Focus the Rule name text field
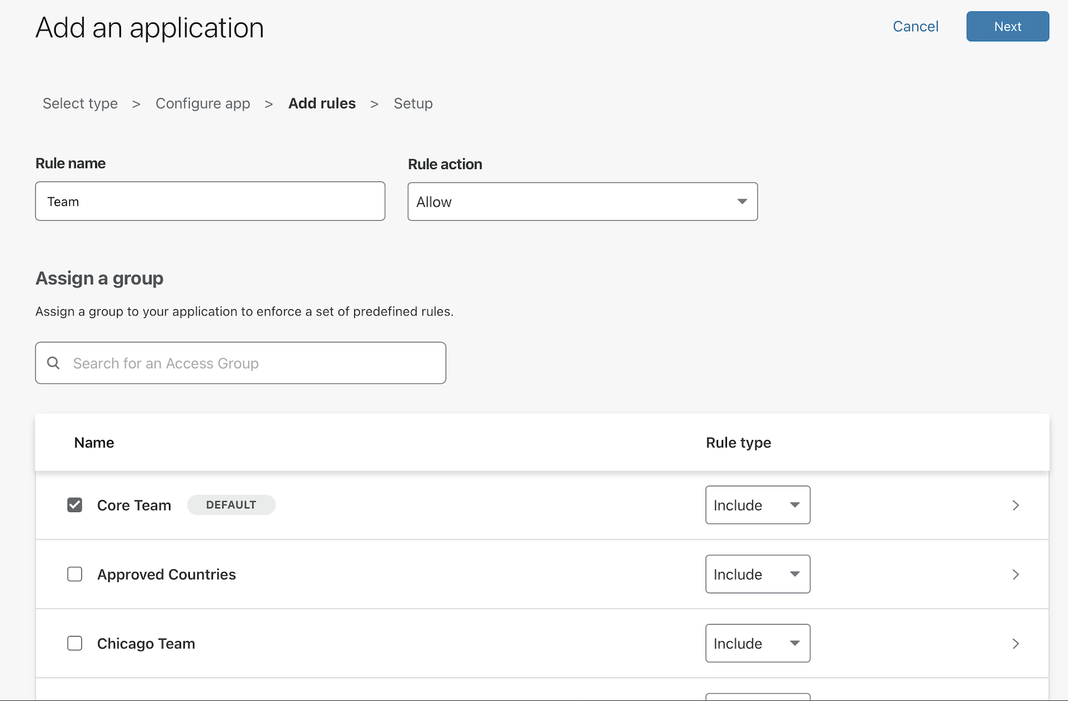The width and height of the screenshot is (1068, 701). tap(210, 202)
